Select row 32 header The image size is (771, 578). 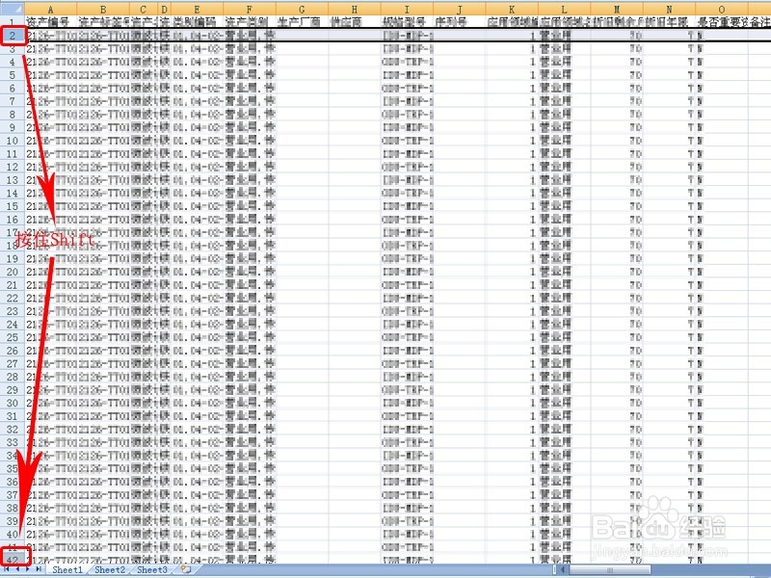click(x=12, y=429)
